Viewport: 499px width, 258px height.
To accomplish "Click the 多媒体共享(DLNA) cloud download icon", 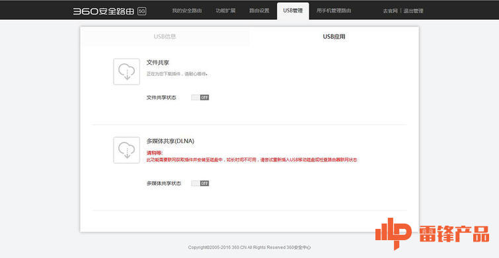I will click(127, 150).
